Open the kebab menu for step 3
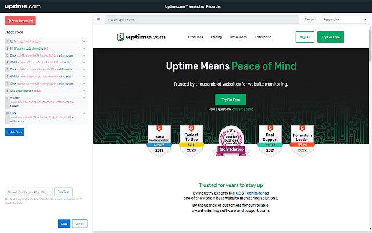 [x=81, y=55]
